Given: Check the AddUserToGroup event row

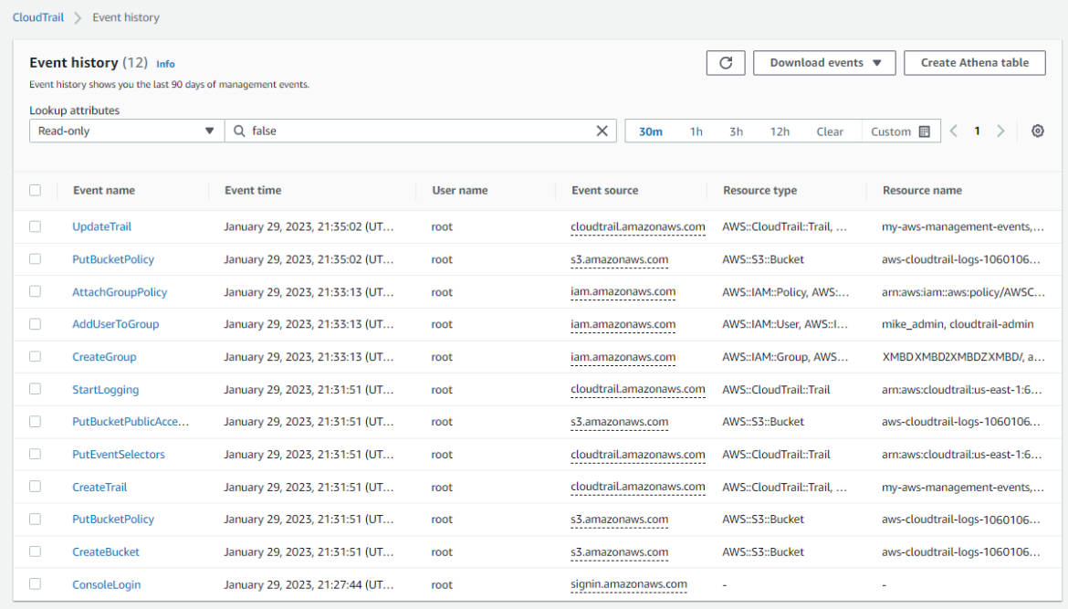Looking at the screenshot, I should tap(36, 323).
